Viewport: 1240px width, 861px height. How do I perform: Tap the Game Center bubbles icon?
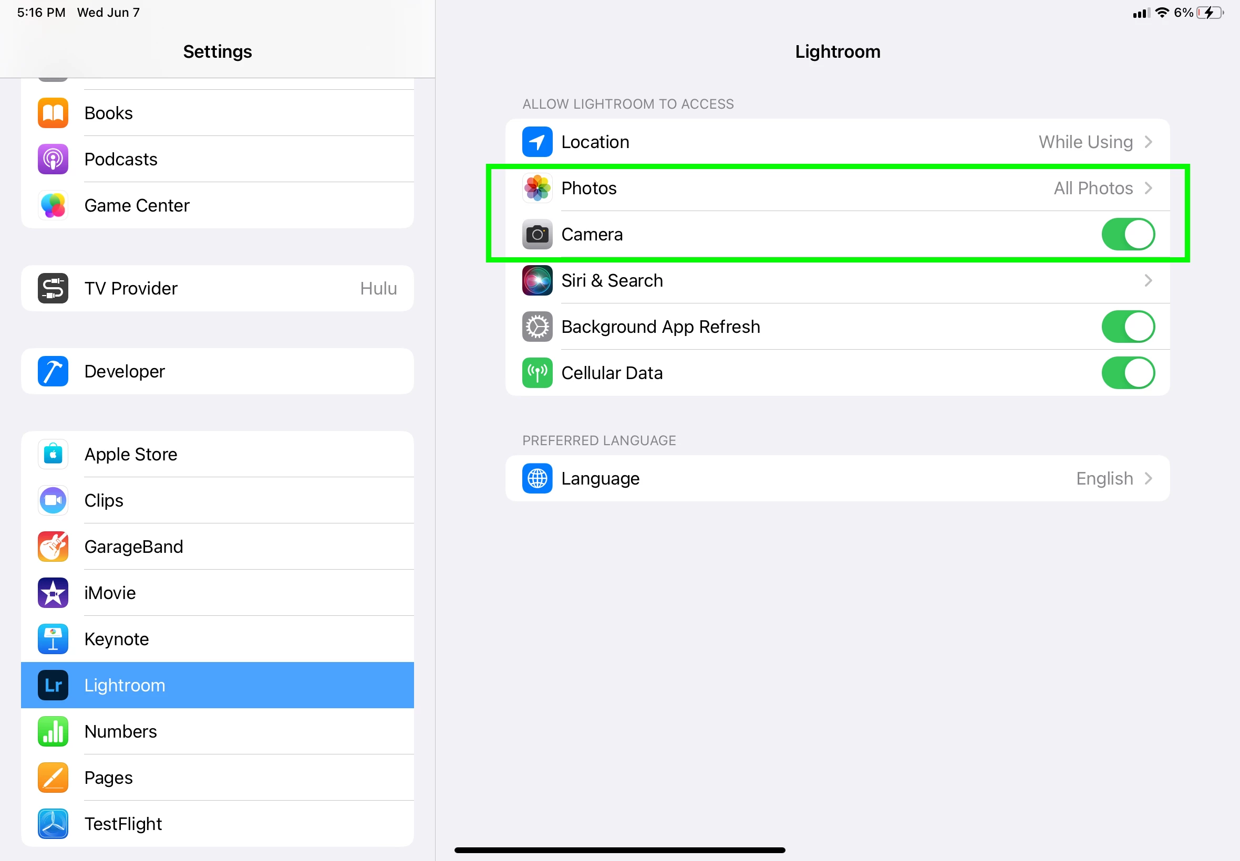53,206
